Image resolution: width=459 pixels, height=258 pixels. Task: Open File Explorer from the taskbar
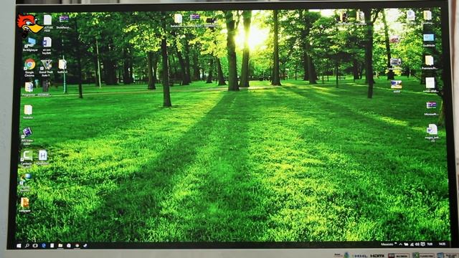(60, 246)
